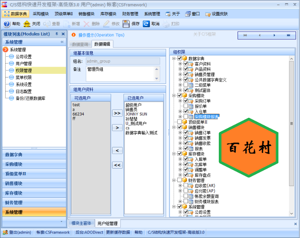Open the 采购模块 menu

[40, 14]
